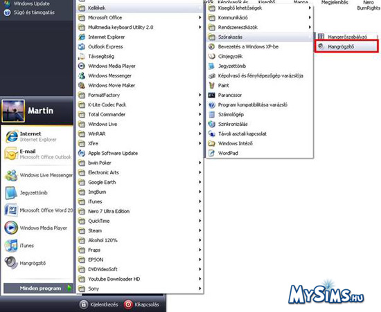Image resolution: width=381 pixels, height=312 pixels.
Task: Open Jegyzettömb in Kellékek menu
Action: [260, 66]
